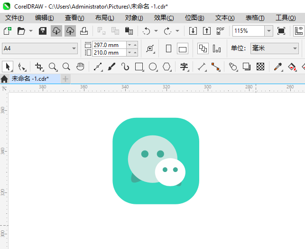This screenshot has width=305, height=249.
Task: Click the page height 210.0 mm field
Action: [x=109, y=53]
